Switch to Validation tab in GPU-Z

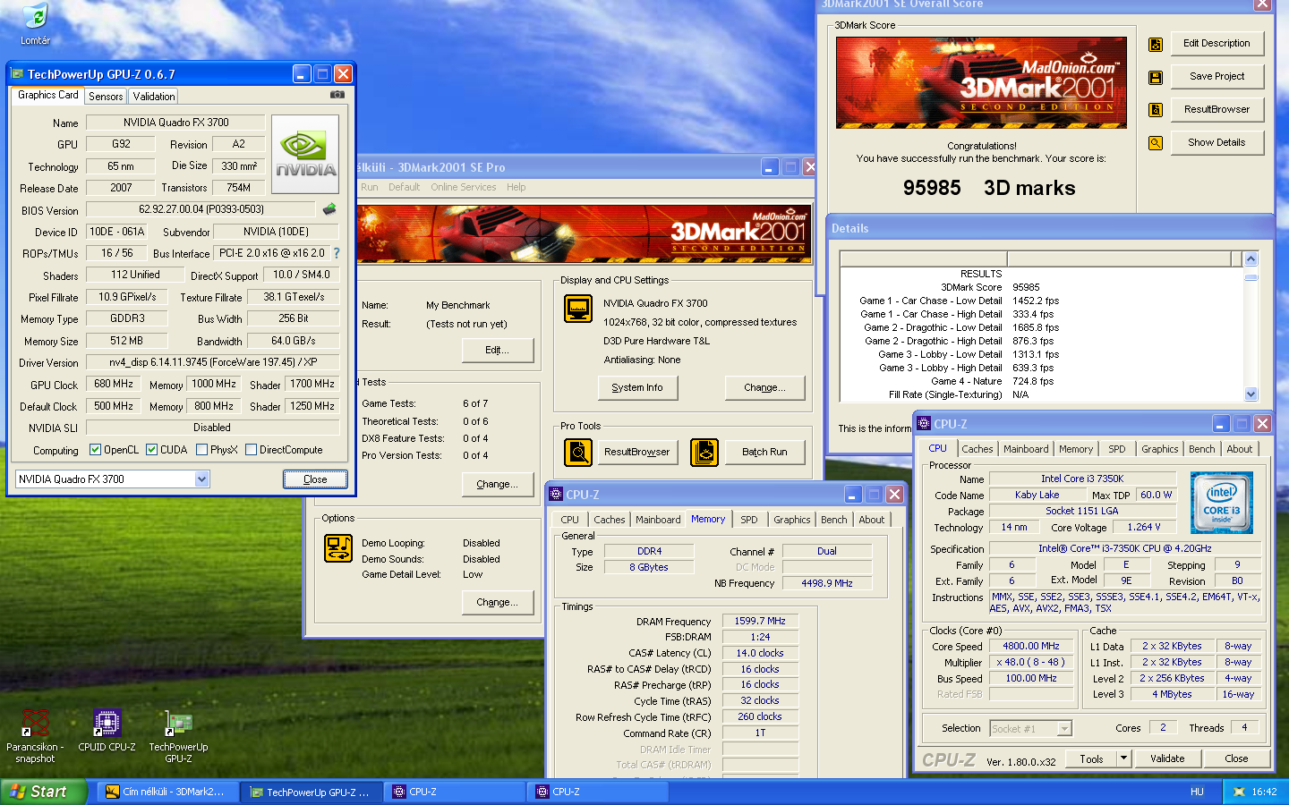coord(154,97)
